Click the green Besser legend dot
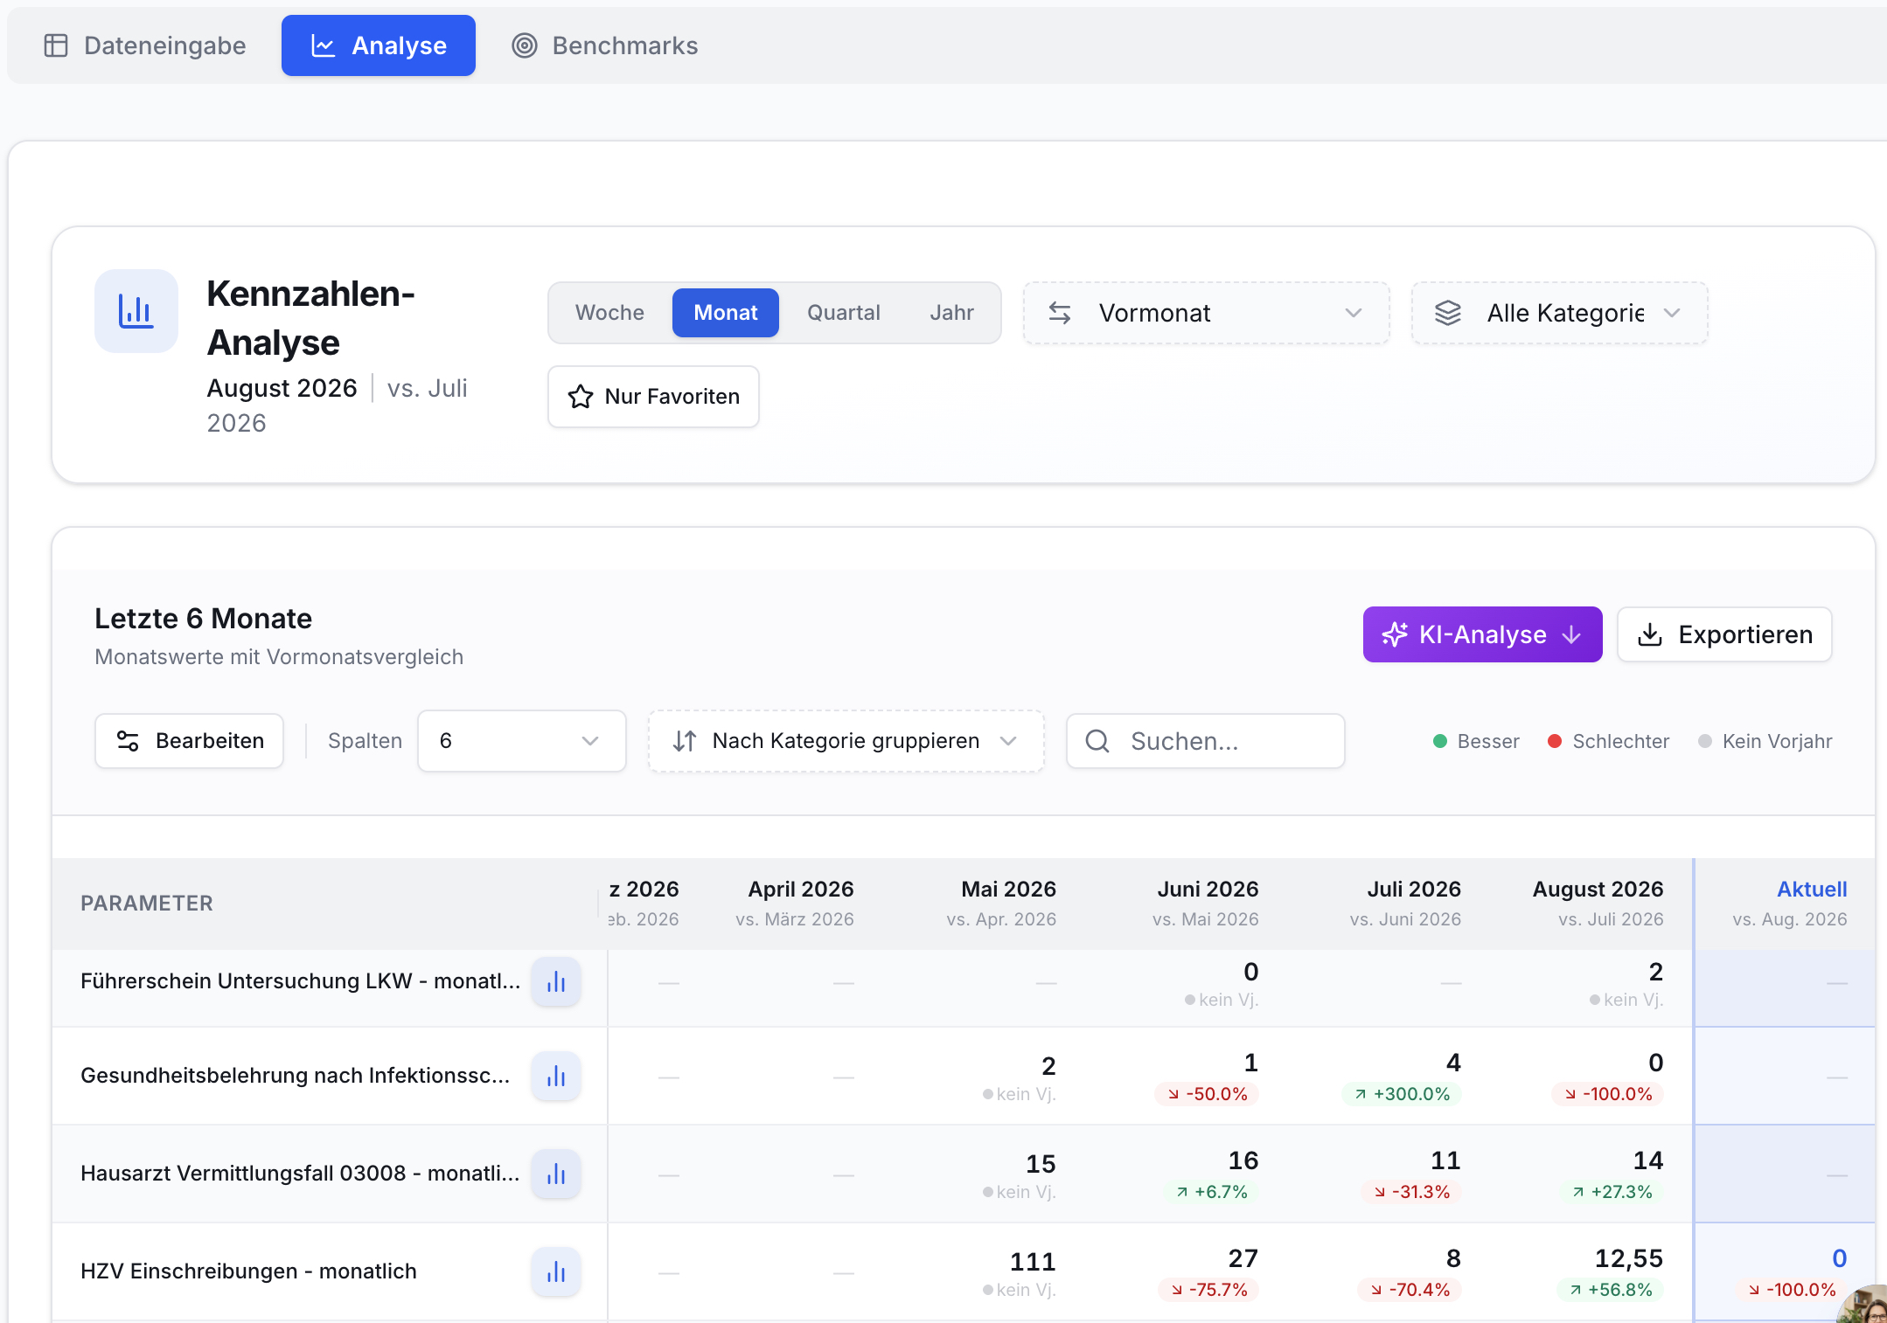Viewport: 1887px width, 1323px height. click(x=1440, y=741)
